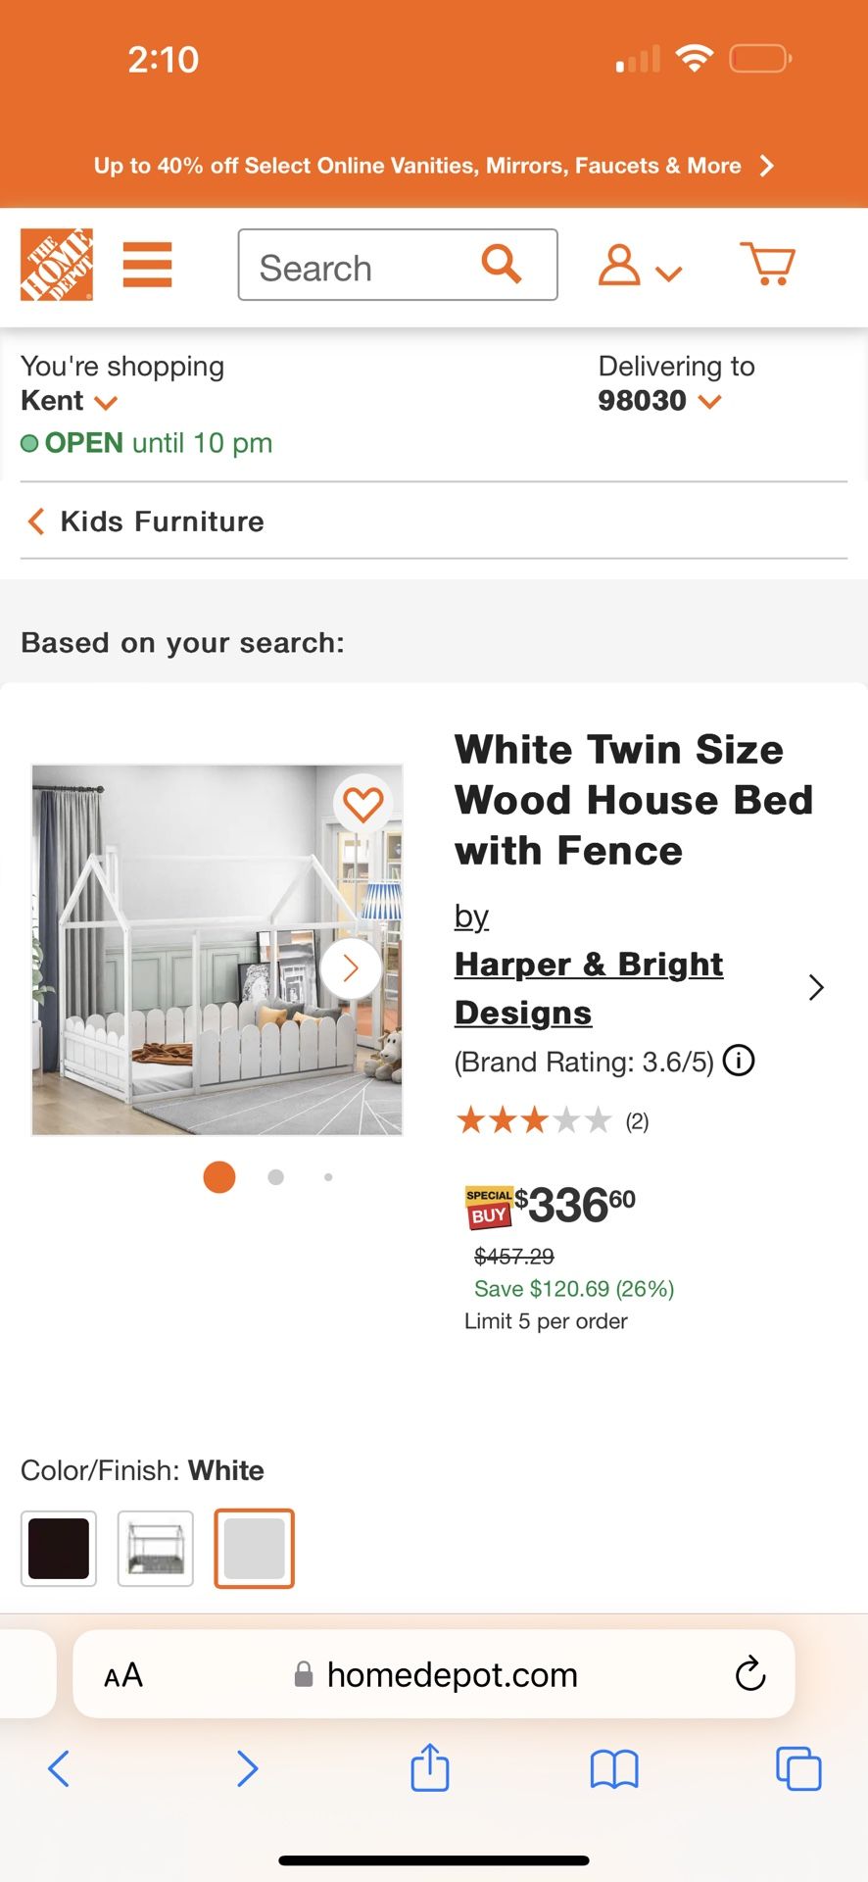Change the Kent store selection
868x1882 pixels.
[70, 401]
